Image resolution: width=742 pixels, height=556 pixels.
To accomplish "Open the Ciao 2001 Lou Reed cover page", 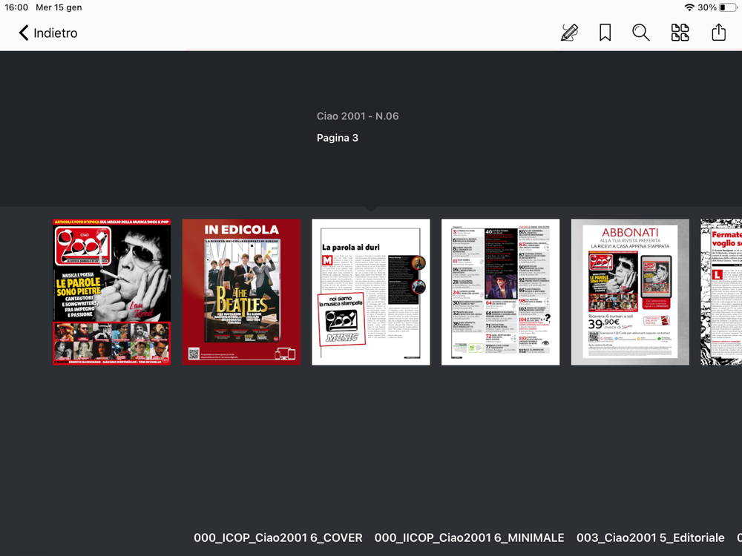I will point(112,291).
